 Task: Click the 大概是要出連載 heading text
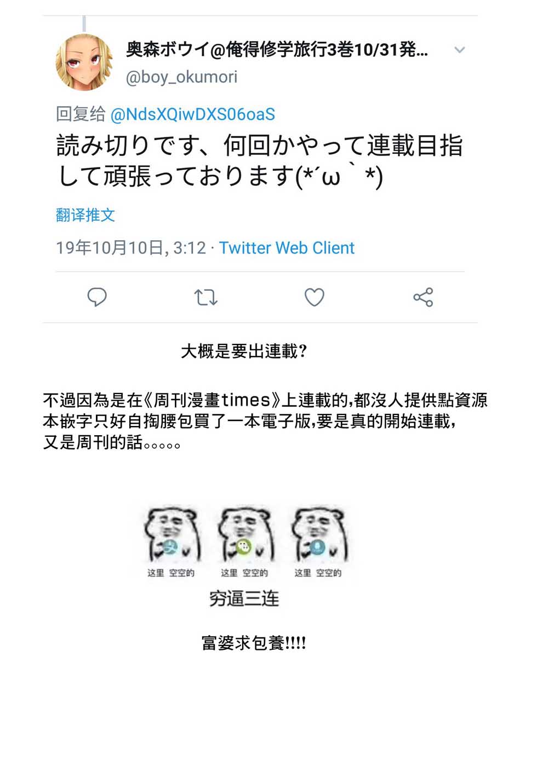[x=244, y=351]
